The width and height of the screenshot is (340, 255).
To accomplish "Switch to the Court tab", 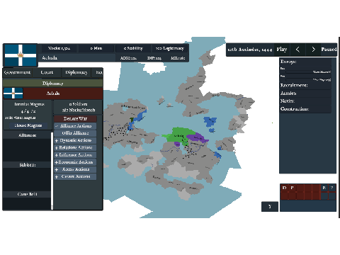I will pos(47,72).
